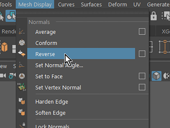Open the UV menu in menu bar
The height and width of the screenshot is (128, 170).
137,5
